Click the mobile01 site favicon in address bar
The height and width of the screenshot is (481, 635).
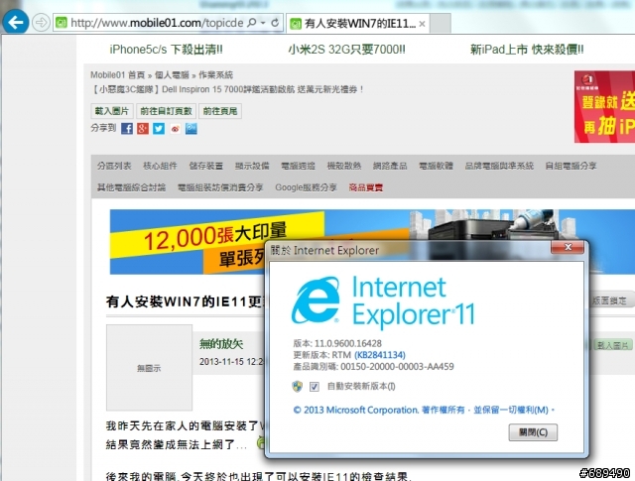(x=62, y=23)
